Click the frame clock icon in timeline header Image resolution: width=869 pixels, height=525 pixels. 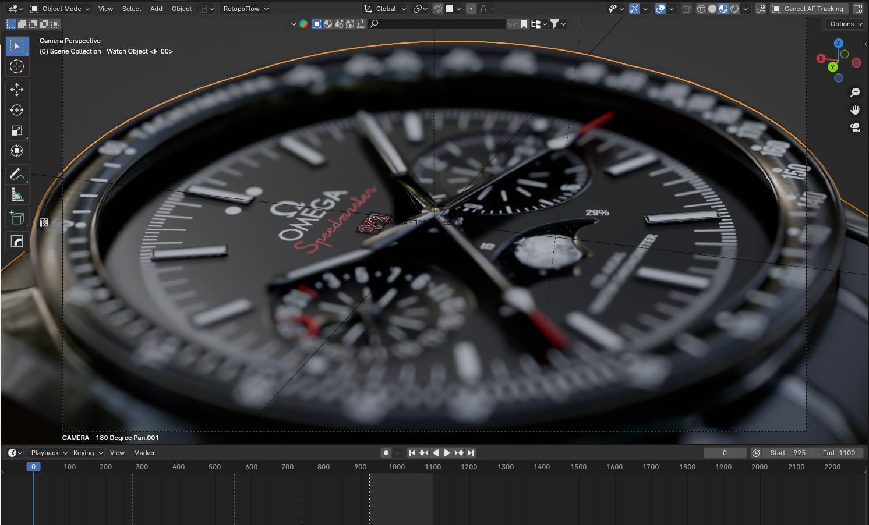click(x=756, y=453)
